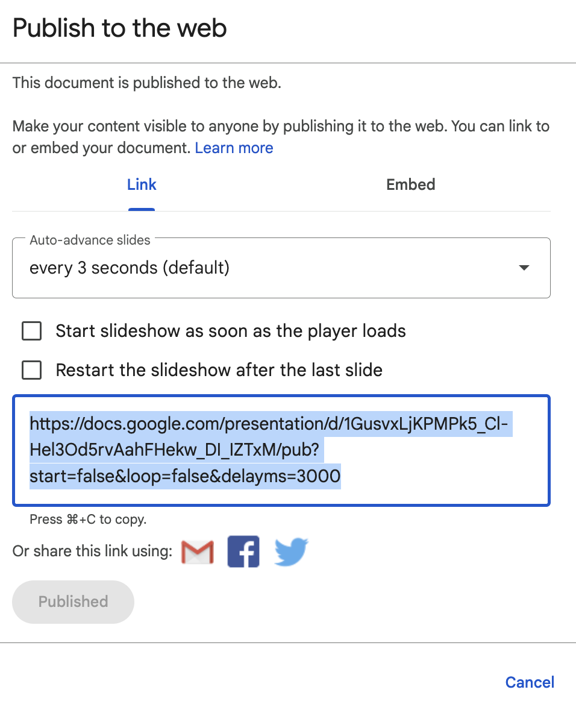Screen dimensions: 576x716
Task: Switch to the Link tab
Action: (142, 185)
